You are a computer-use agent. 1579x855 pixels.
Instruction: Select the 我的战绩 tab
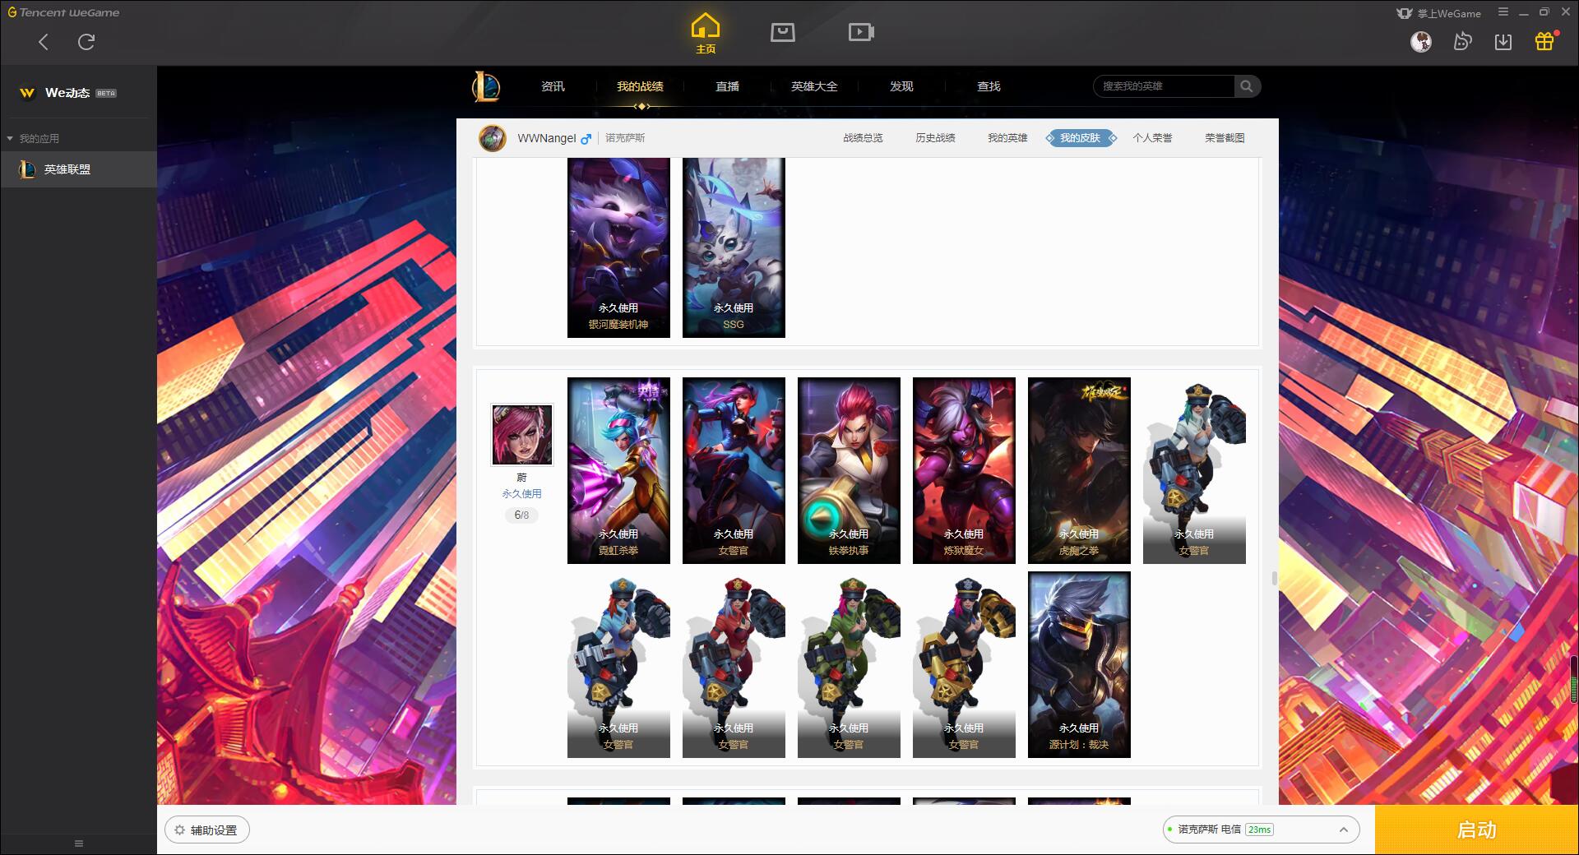(x=640, y=86)
